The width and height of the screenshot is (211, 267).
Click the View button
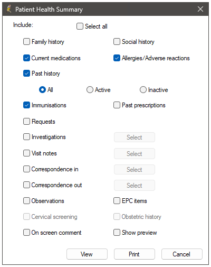87,254
